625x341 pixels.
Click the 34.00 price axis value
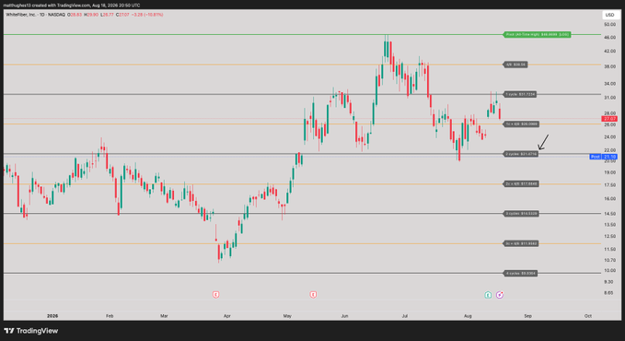click(x=609, y=84)
